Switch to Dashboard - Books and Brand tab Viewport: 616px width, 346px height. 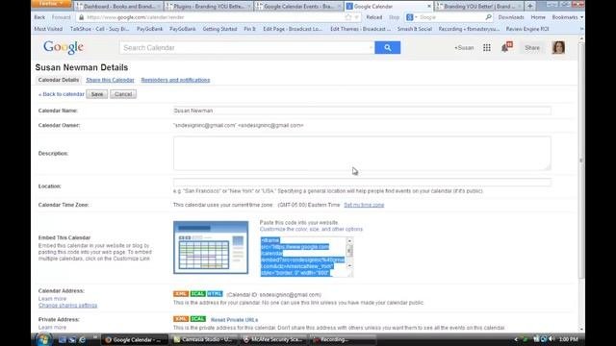click(x=118, y=7)
